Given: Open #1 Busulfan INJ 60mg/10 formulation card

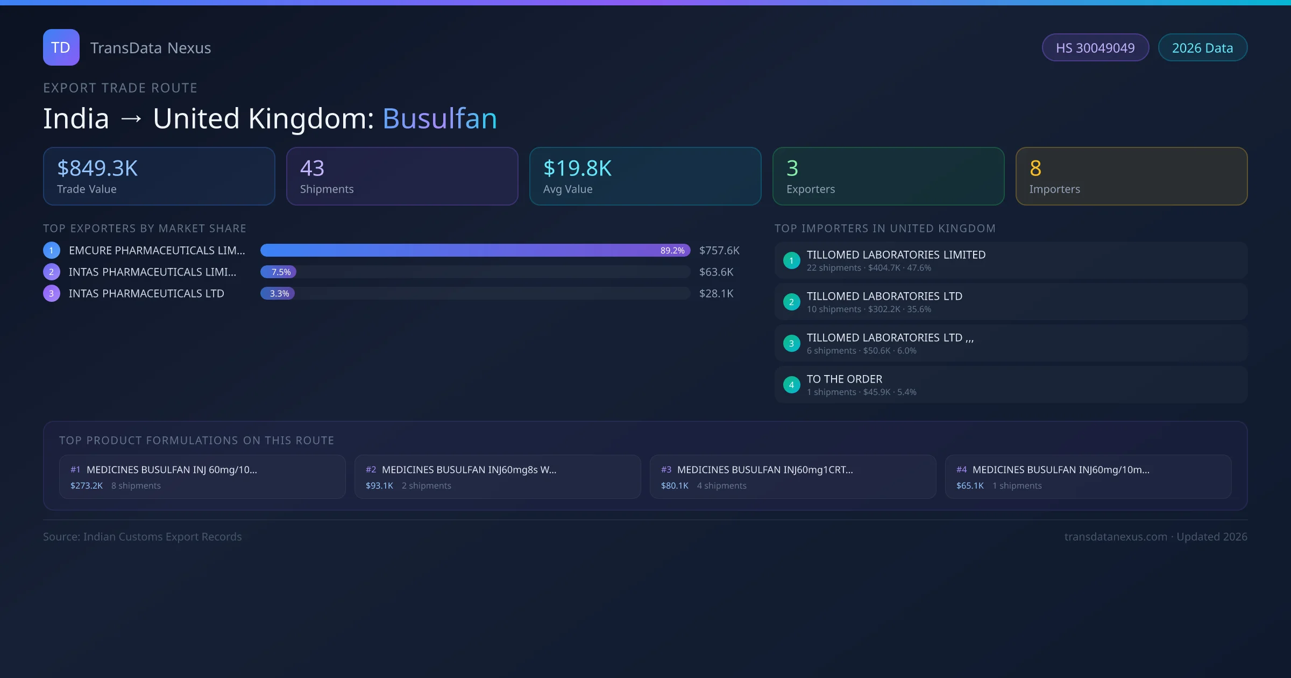Looking at the screenshot, I should [202, 477].
